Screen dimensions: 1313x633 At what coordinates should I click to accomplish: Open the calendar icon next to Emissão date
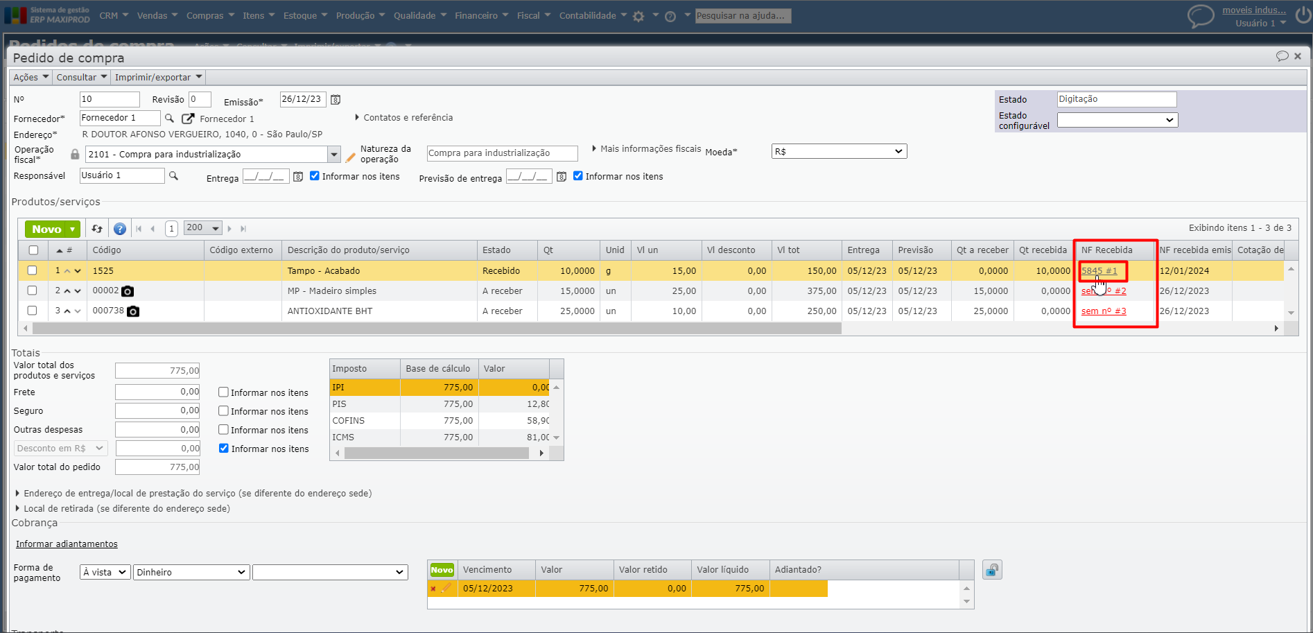[336, 100]
